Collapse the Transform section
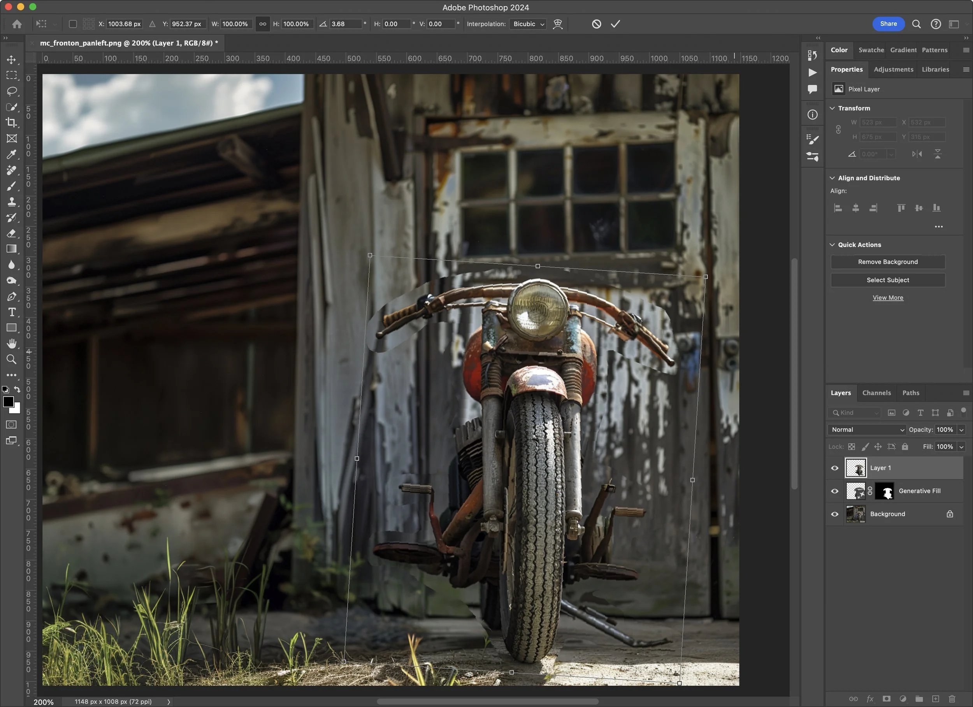Image resolution: width=973 pixels, height=707 pixels. click(832, 108)
